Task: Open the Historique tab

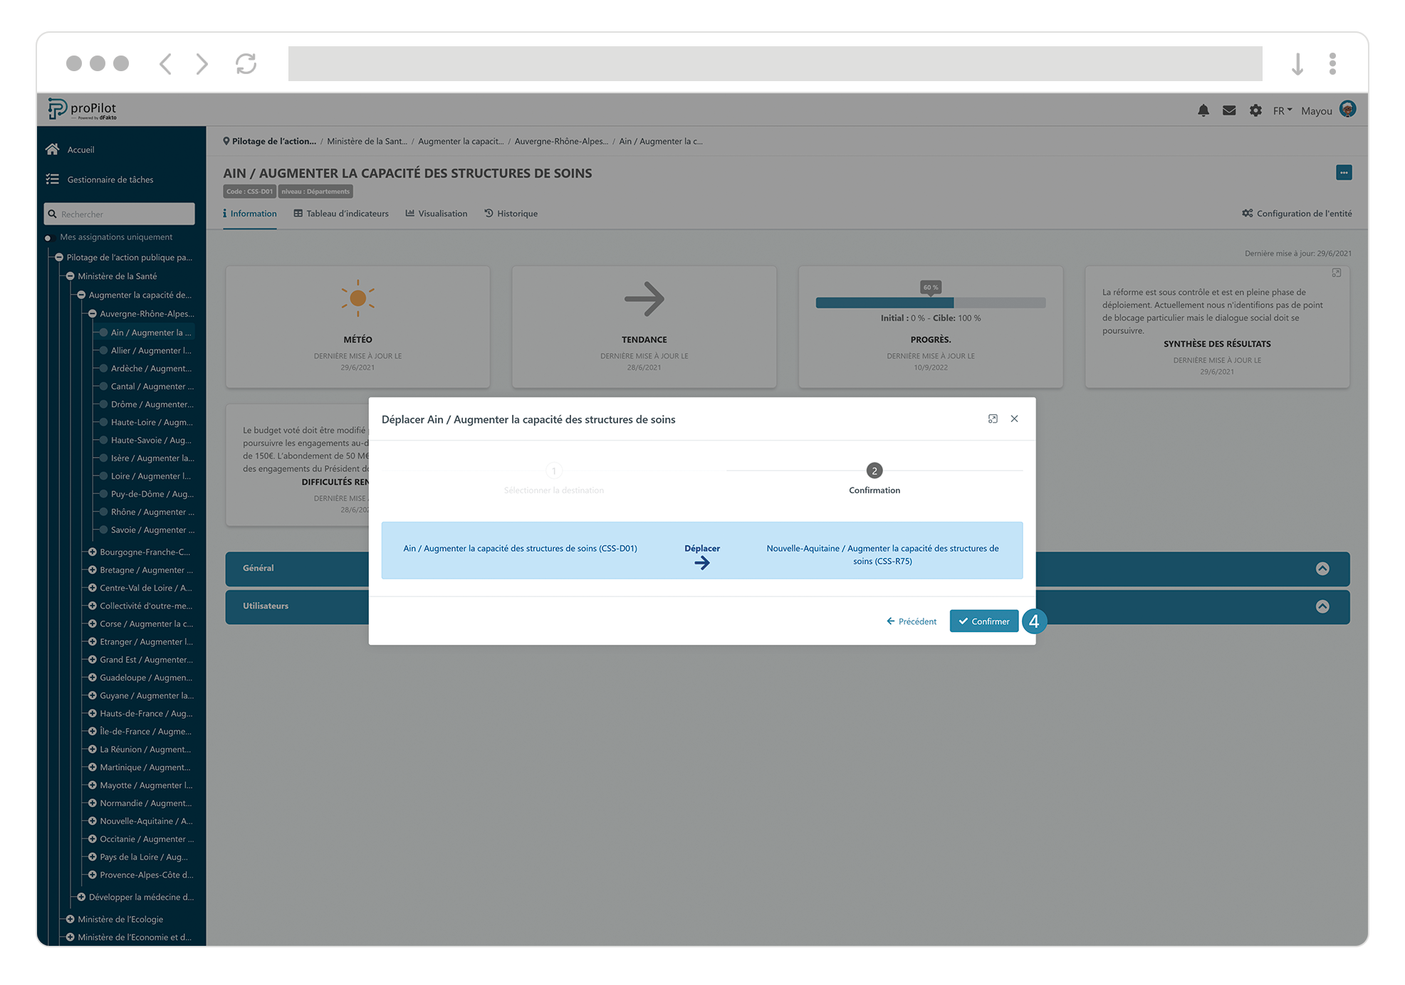Action: tap(511, 214)
